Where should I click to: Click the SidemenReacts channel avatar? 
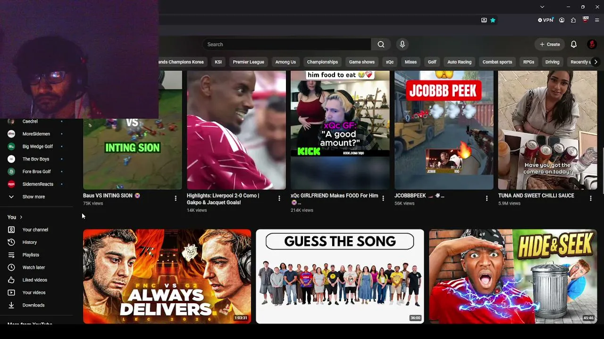(x=11, y=184)
